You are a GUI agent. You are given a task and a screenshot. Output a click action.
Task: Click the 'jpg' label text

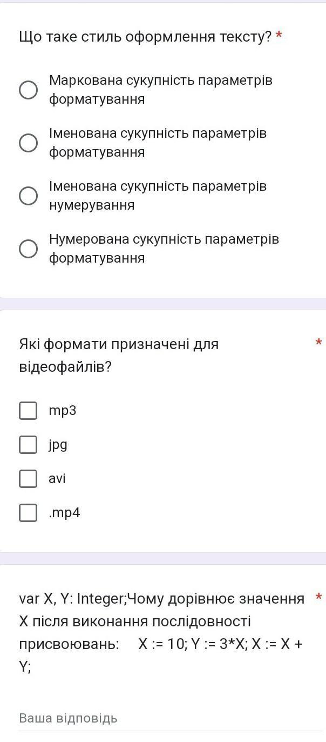[58, 445]
